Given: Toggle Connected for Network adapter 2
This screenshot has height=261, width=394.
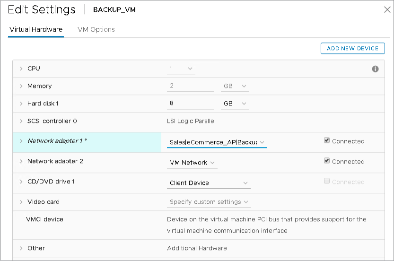Looking at the screenshot, I should (327, 161).
